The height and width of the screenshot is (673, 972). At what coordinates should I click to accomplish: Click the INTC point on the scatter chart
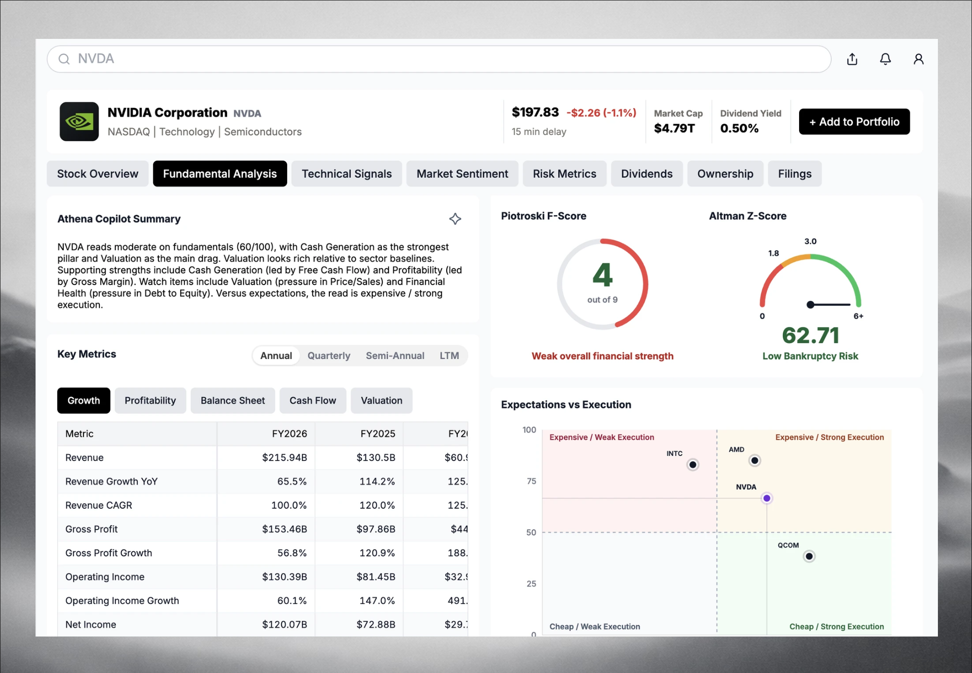(x=693, y=465)
